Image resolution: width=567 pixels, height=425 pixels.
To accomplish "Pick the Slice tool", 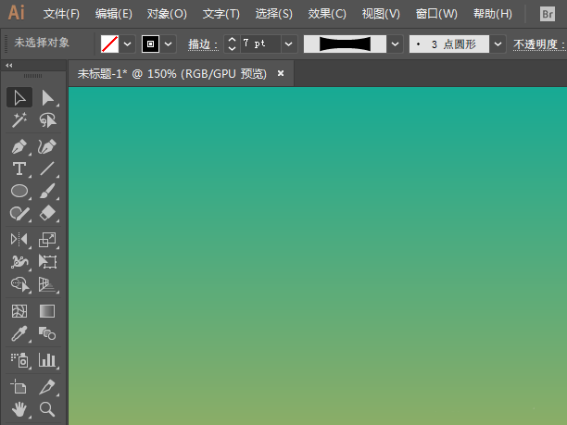I will click(x=47, y=386).
